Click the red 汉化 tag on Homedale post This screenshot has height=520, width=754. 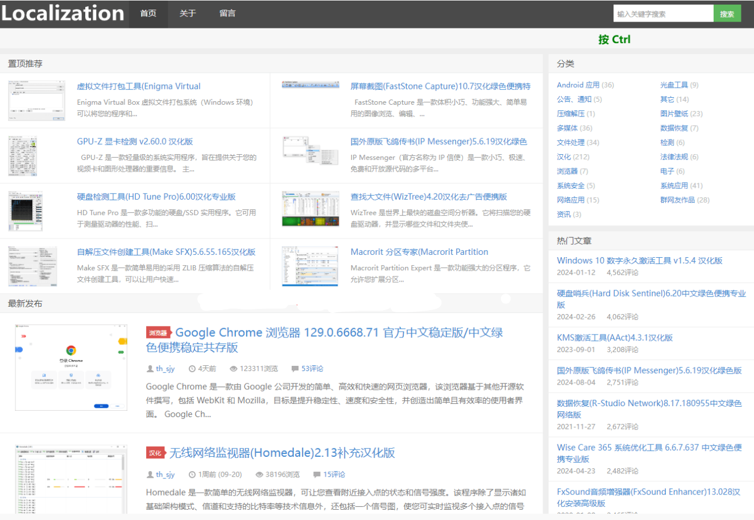pos(155,453)
